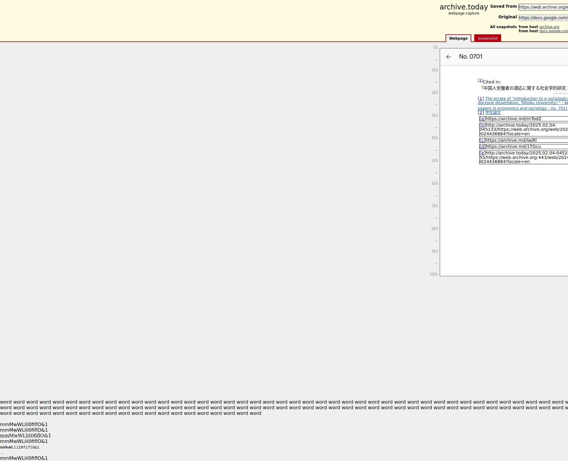Click footnote [a] archive.md/mTodZ marker

coord(483,119)
